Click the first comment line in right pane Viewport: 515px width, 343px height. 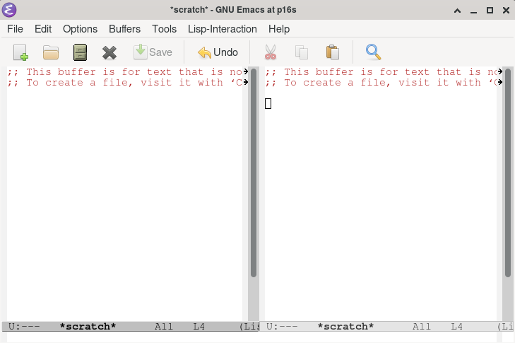pos(382,71)
